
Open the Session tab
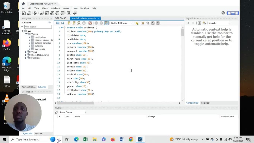pyautogui.click(x=39, y=133)
